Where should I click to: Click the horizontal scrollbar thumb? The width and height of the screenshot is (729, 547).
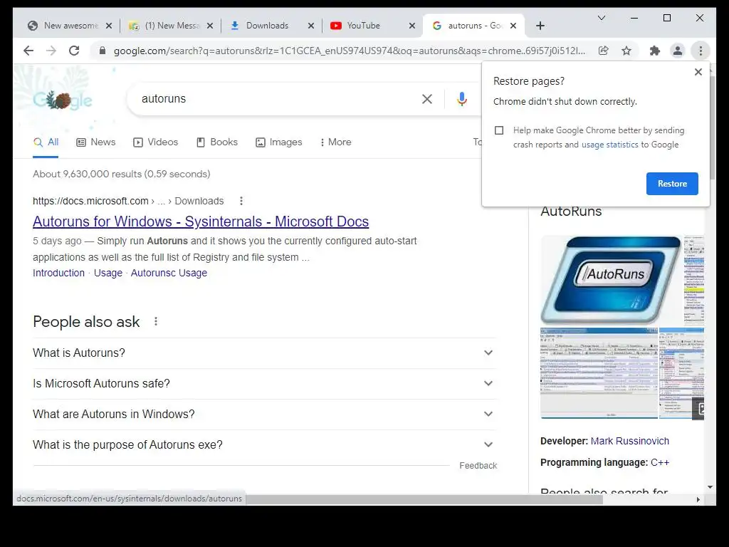pos(424,499)
